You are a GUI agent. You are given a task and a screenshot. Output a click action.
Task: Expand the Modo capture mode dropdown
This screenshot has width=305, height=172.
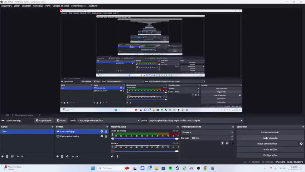pos(108,120)
